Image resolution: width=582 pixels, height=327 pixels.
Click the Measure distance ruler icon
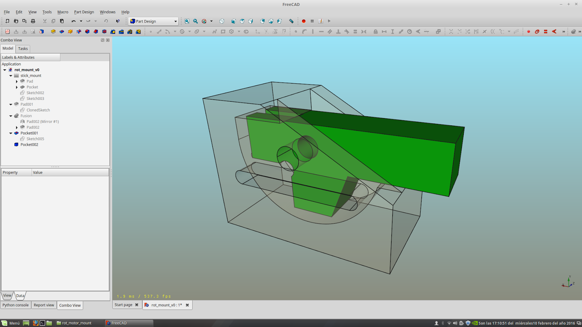[291, 21]
